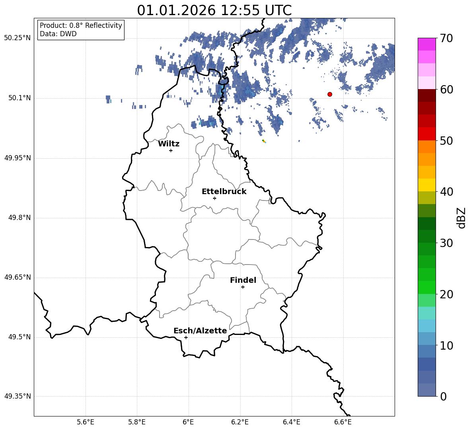Image resolution: width=471 pixels, height=430 pixels.
Task: Click the 49.65°N latitude label
Action: click(18, 277)
